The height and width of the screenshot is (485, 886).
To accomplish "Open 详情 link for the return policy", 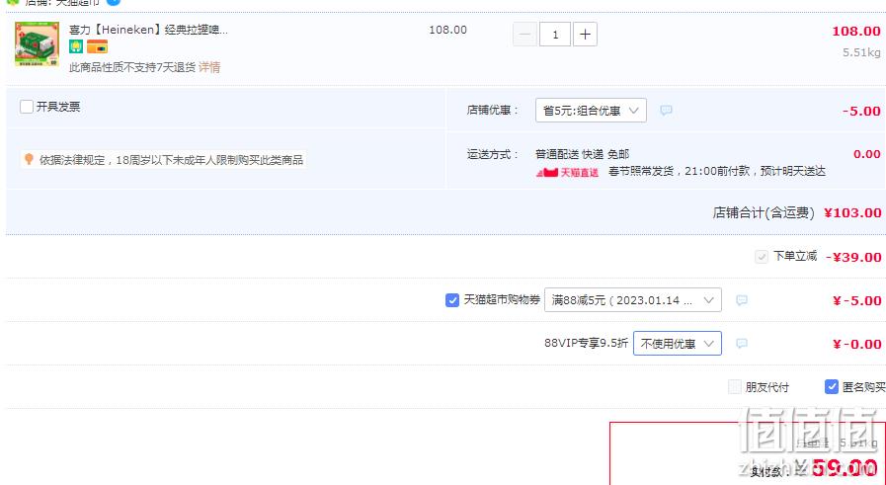I will click(x=209, y=67).
